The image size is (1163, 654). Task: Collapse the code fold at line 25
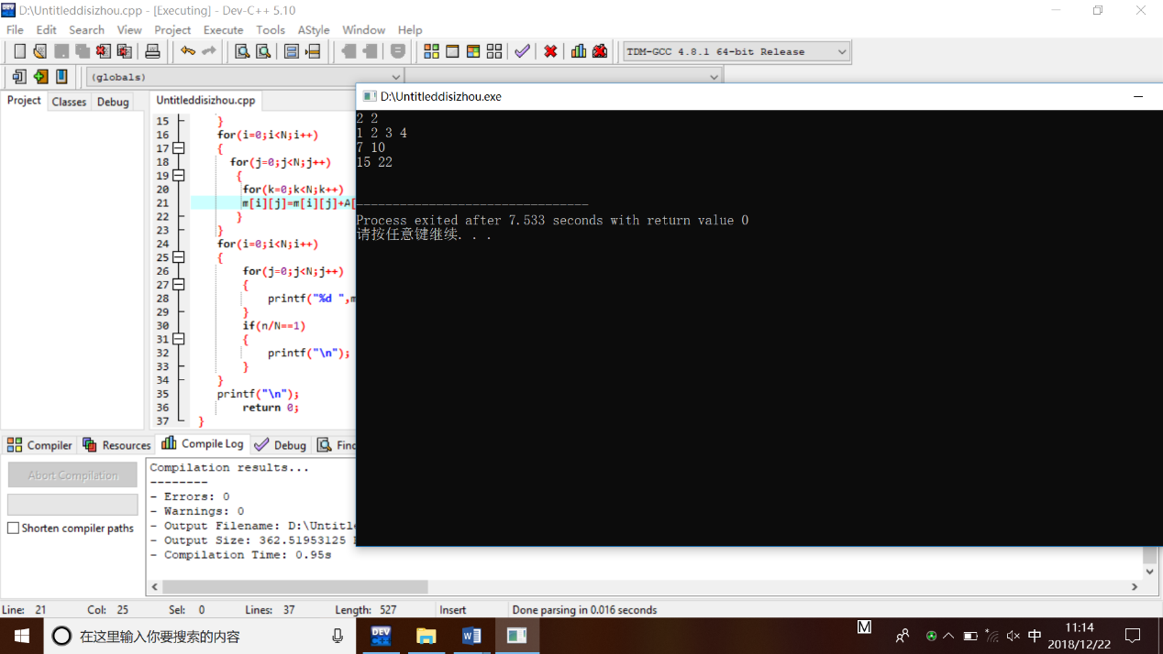pos(179,257)
